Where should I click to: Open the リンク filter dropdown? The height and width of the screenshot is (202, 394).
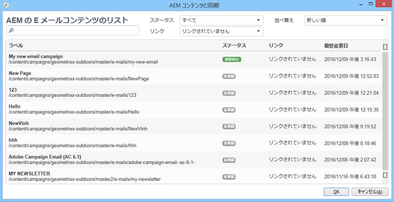pyautogui.click(x=221, y=31)
